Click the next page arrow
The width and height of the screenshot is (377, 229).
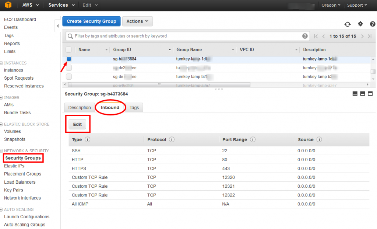(x=362, y=36)
